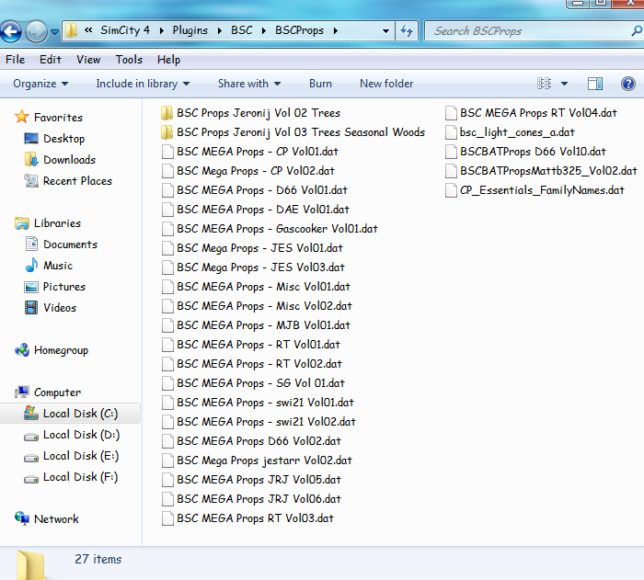Open Recent Places in Favorites
The image size is (644, 580).
coord(77,181)
